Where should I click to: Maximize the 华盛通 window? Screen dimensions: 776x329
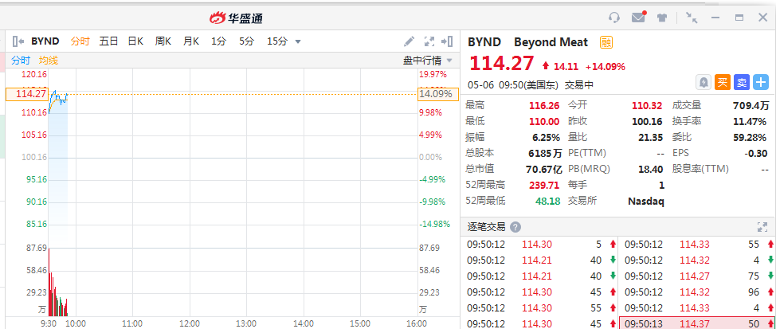tap(739, 18)
